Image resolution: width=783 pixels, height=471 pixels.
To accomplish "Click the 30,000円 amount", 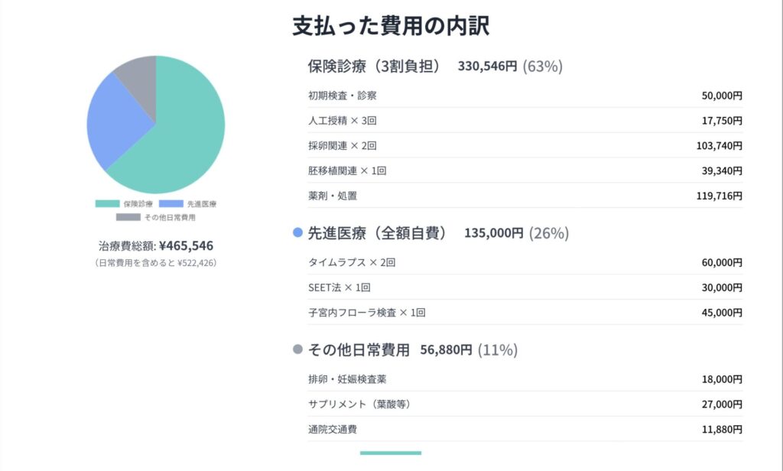I will [722, 287].
